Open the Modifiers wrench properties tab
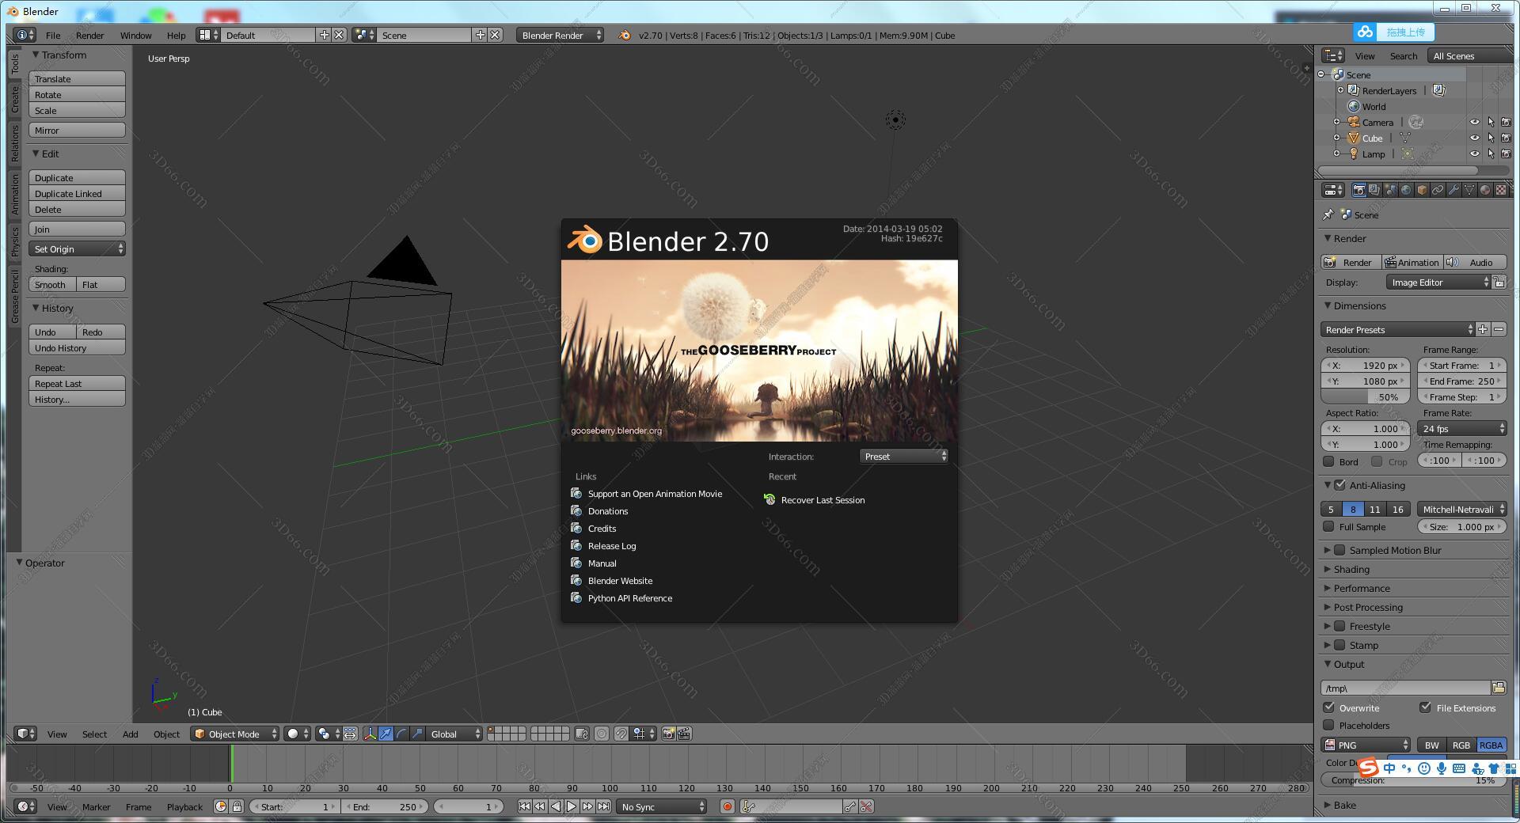1520x823 pixels. point(1453,190)
